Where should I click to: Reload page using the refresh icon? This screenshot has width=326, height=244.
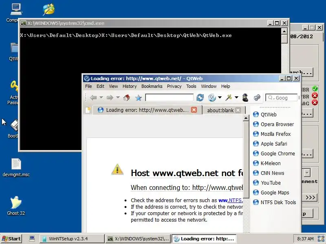pos(200,98)
